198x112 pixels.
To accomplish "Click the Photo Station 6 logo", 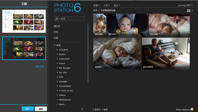I will click(x=67, y=7).
